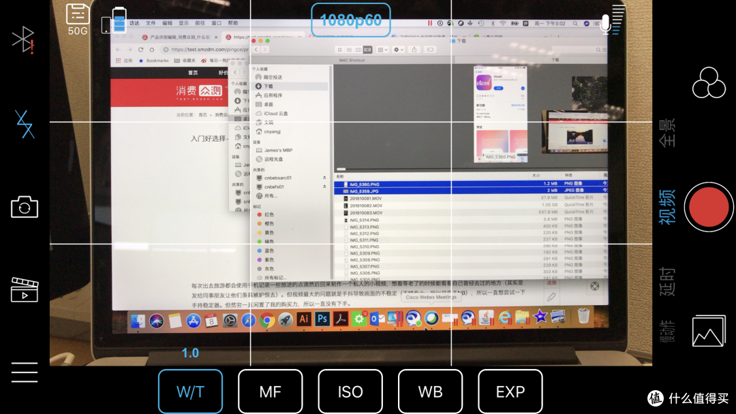Start recording with the red button
736x414 pixels.
pyautogui.click(x=709, y=207)
